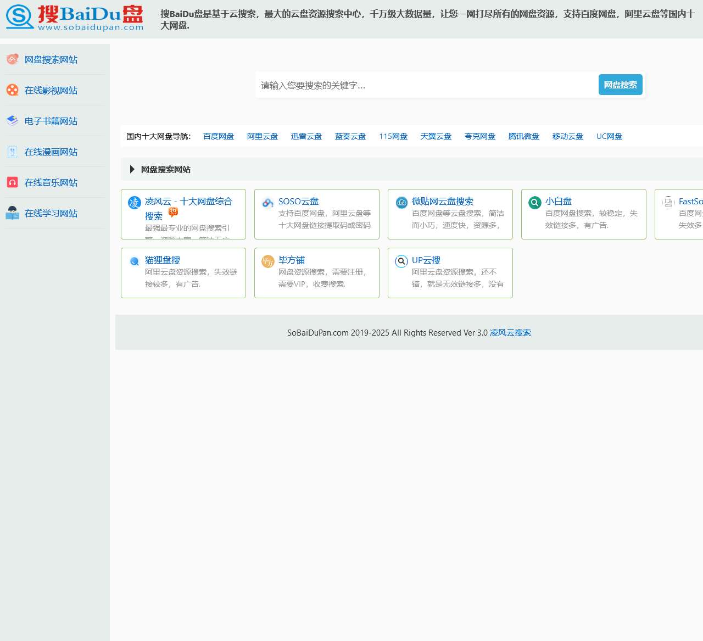
Task: Click the SoBaiDuPan.com copyright text
Action: [387, 333]
